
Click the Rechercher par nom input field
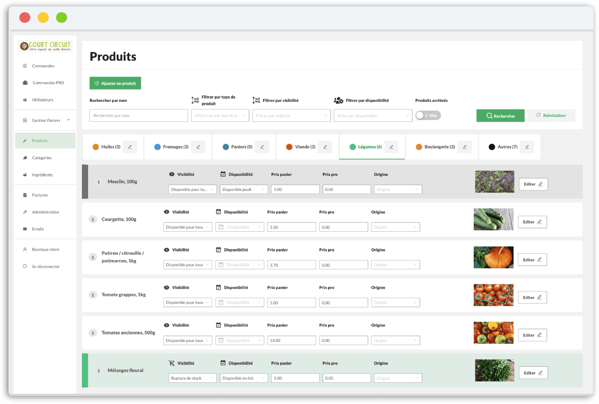[x=139, y=116]
